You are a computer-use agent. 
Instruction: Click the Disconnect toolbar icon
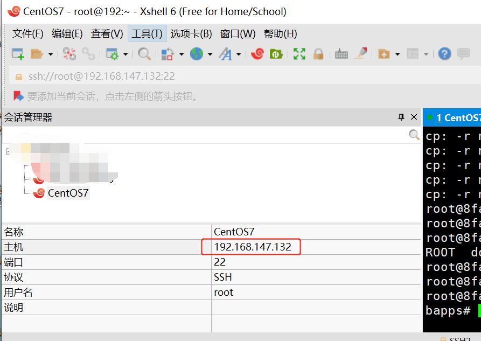(69, 54)
